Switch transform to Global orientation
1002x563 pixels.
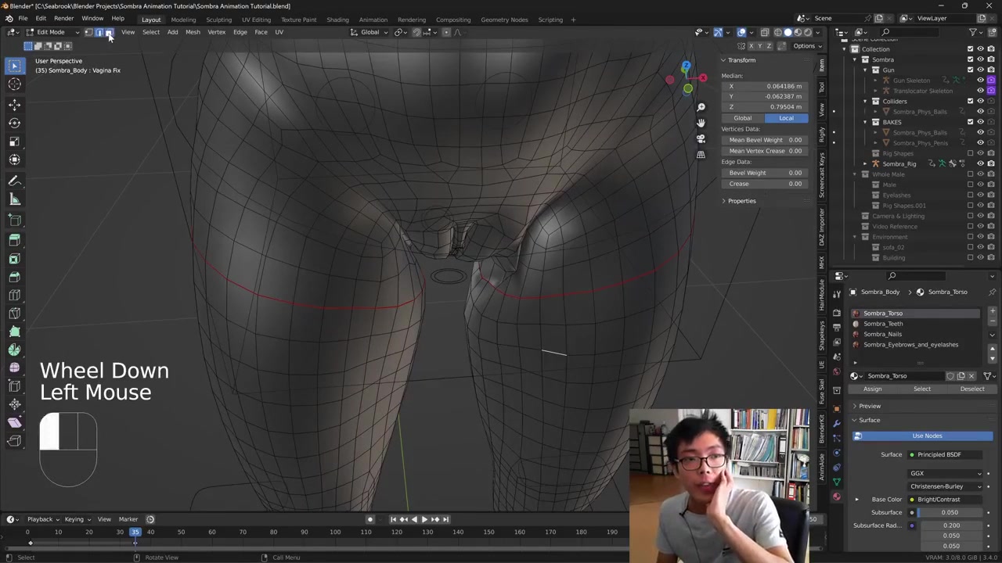742,118
